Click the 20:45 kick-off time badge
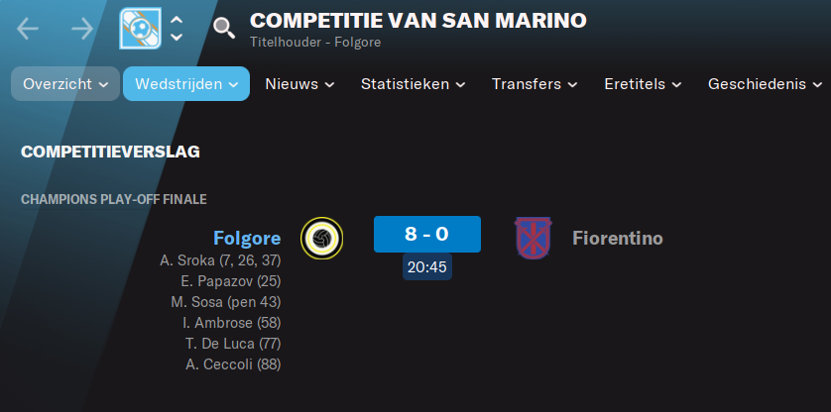 (427, 267)
